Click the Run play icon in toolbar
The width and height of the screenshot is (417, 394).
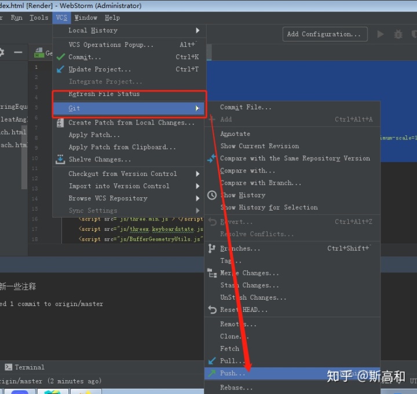pos(381,34)
